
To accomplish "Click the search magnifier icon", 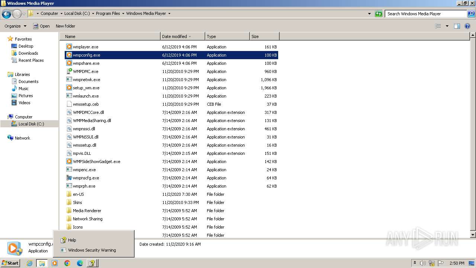I will point(471,14).
